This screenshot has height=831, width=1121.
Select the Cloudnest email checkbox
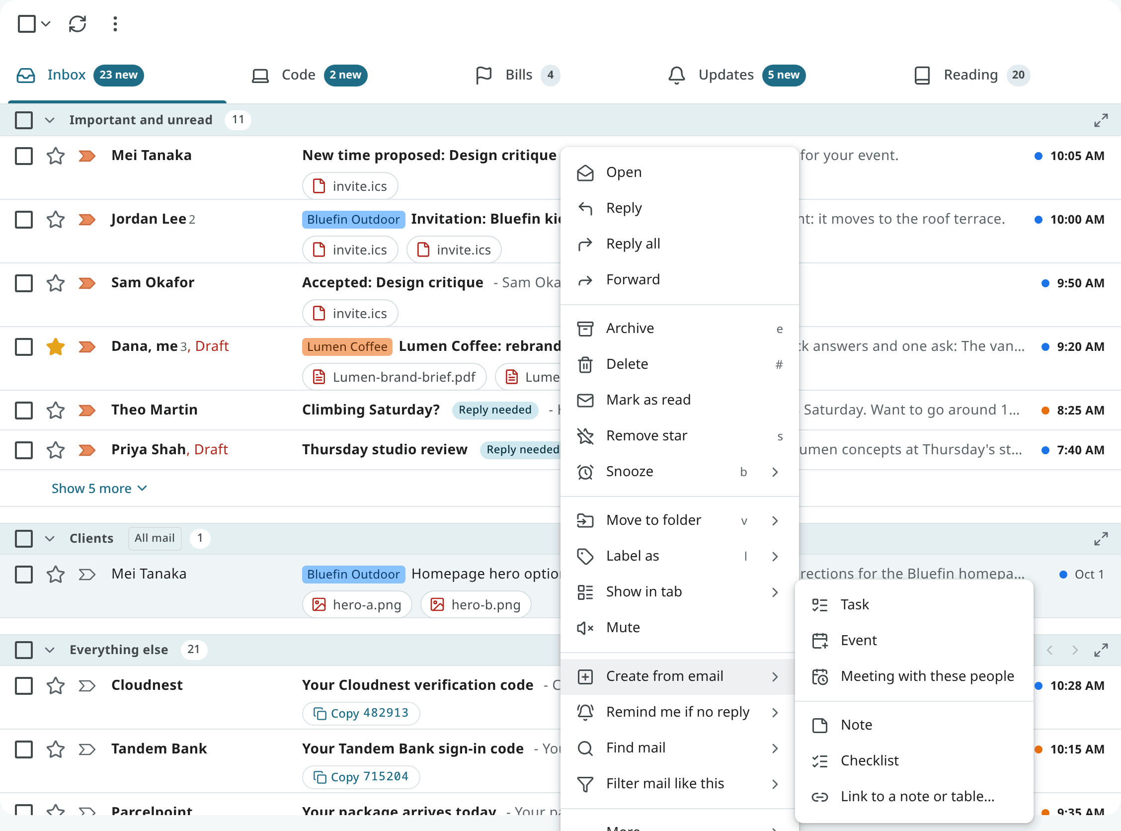(x=24, y=686)
